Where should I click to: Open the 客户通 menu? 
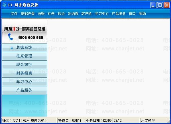(86, 14)
